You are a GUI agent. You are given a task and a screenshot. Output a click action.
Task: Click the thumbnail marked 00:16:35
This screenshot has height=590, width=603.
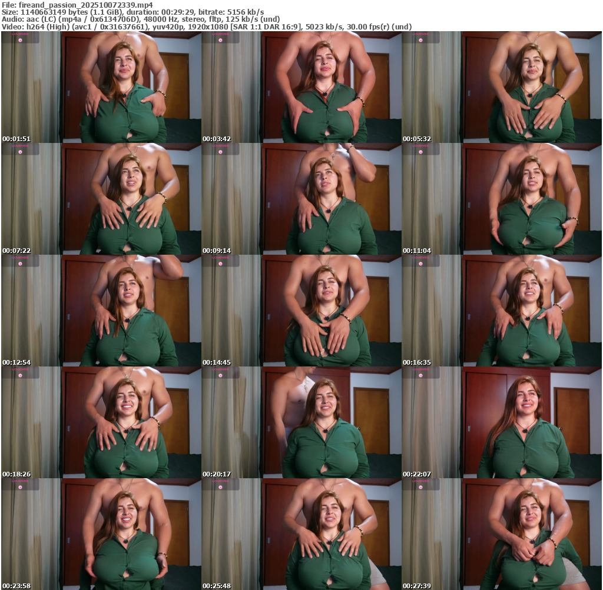pos(502,311)
